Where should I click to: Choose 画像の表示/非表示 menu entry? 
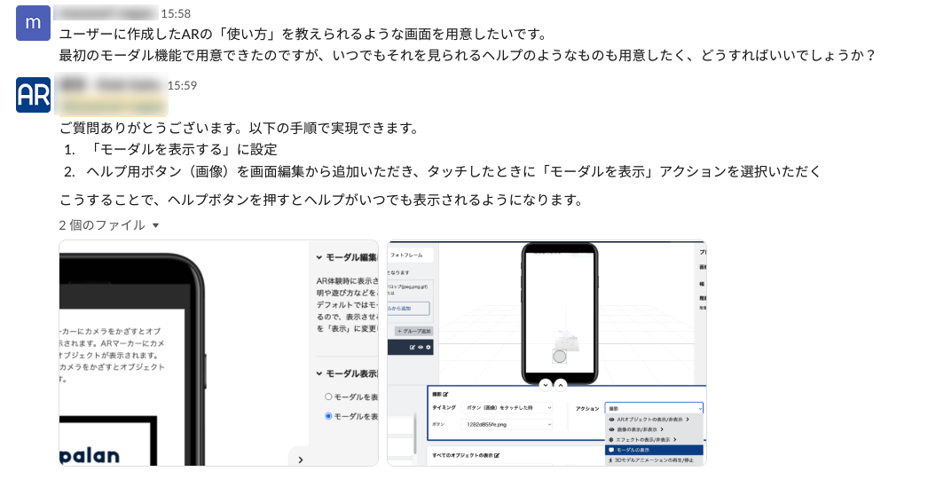654,429
